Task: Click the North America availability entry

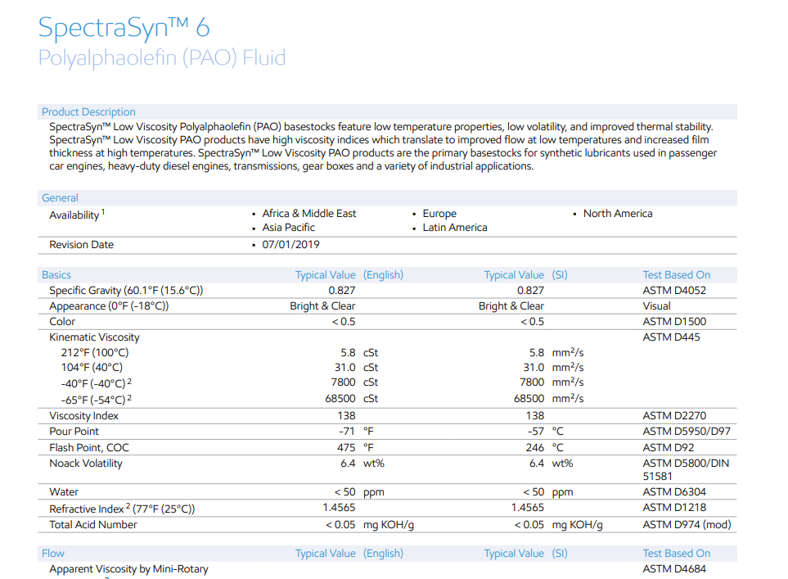Action: pyautogui.click(x=618, y=213)
